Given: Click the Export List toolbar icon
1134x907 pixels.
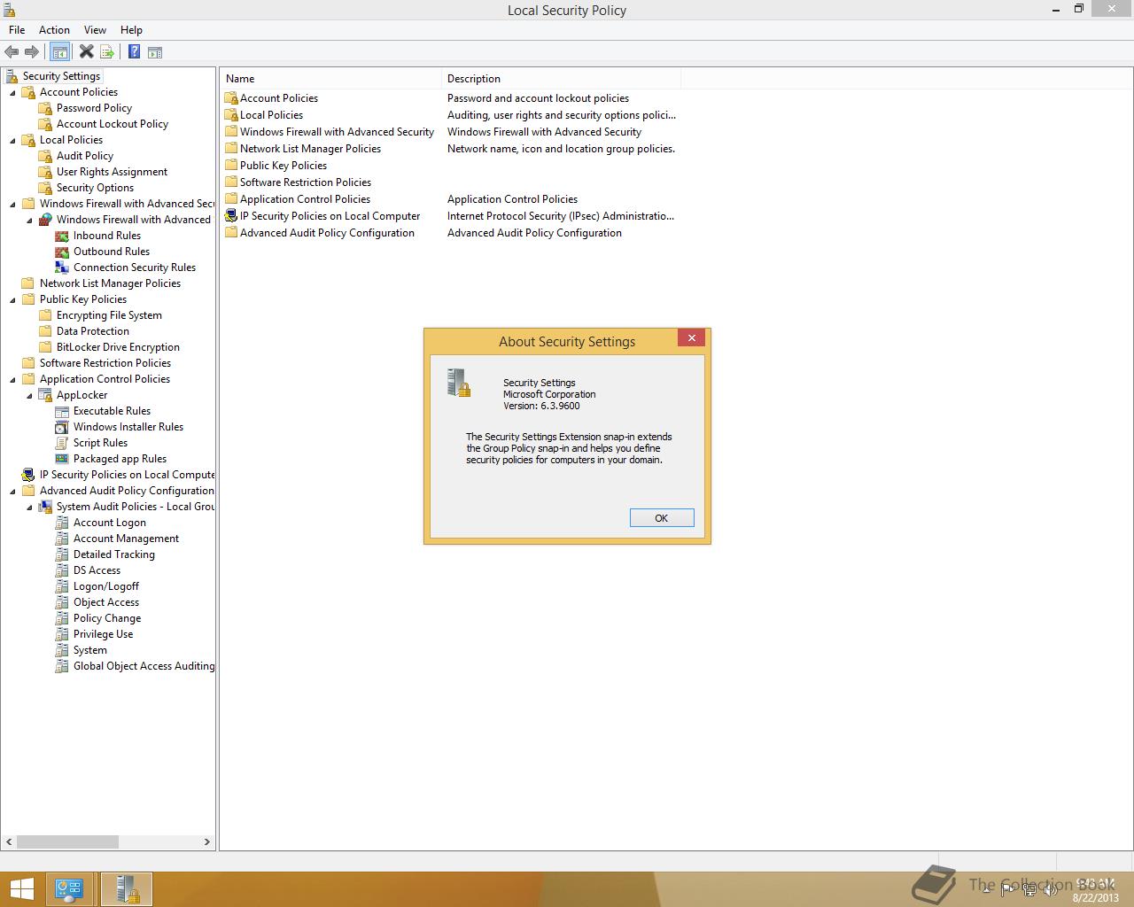Looking at the screenshot, I should tap(107, 52).
